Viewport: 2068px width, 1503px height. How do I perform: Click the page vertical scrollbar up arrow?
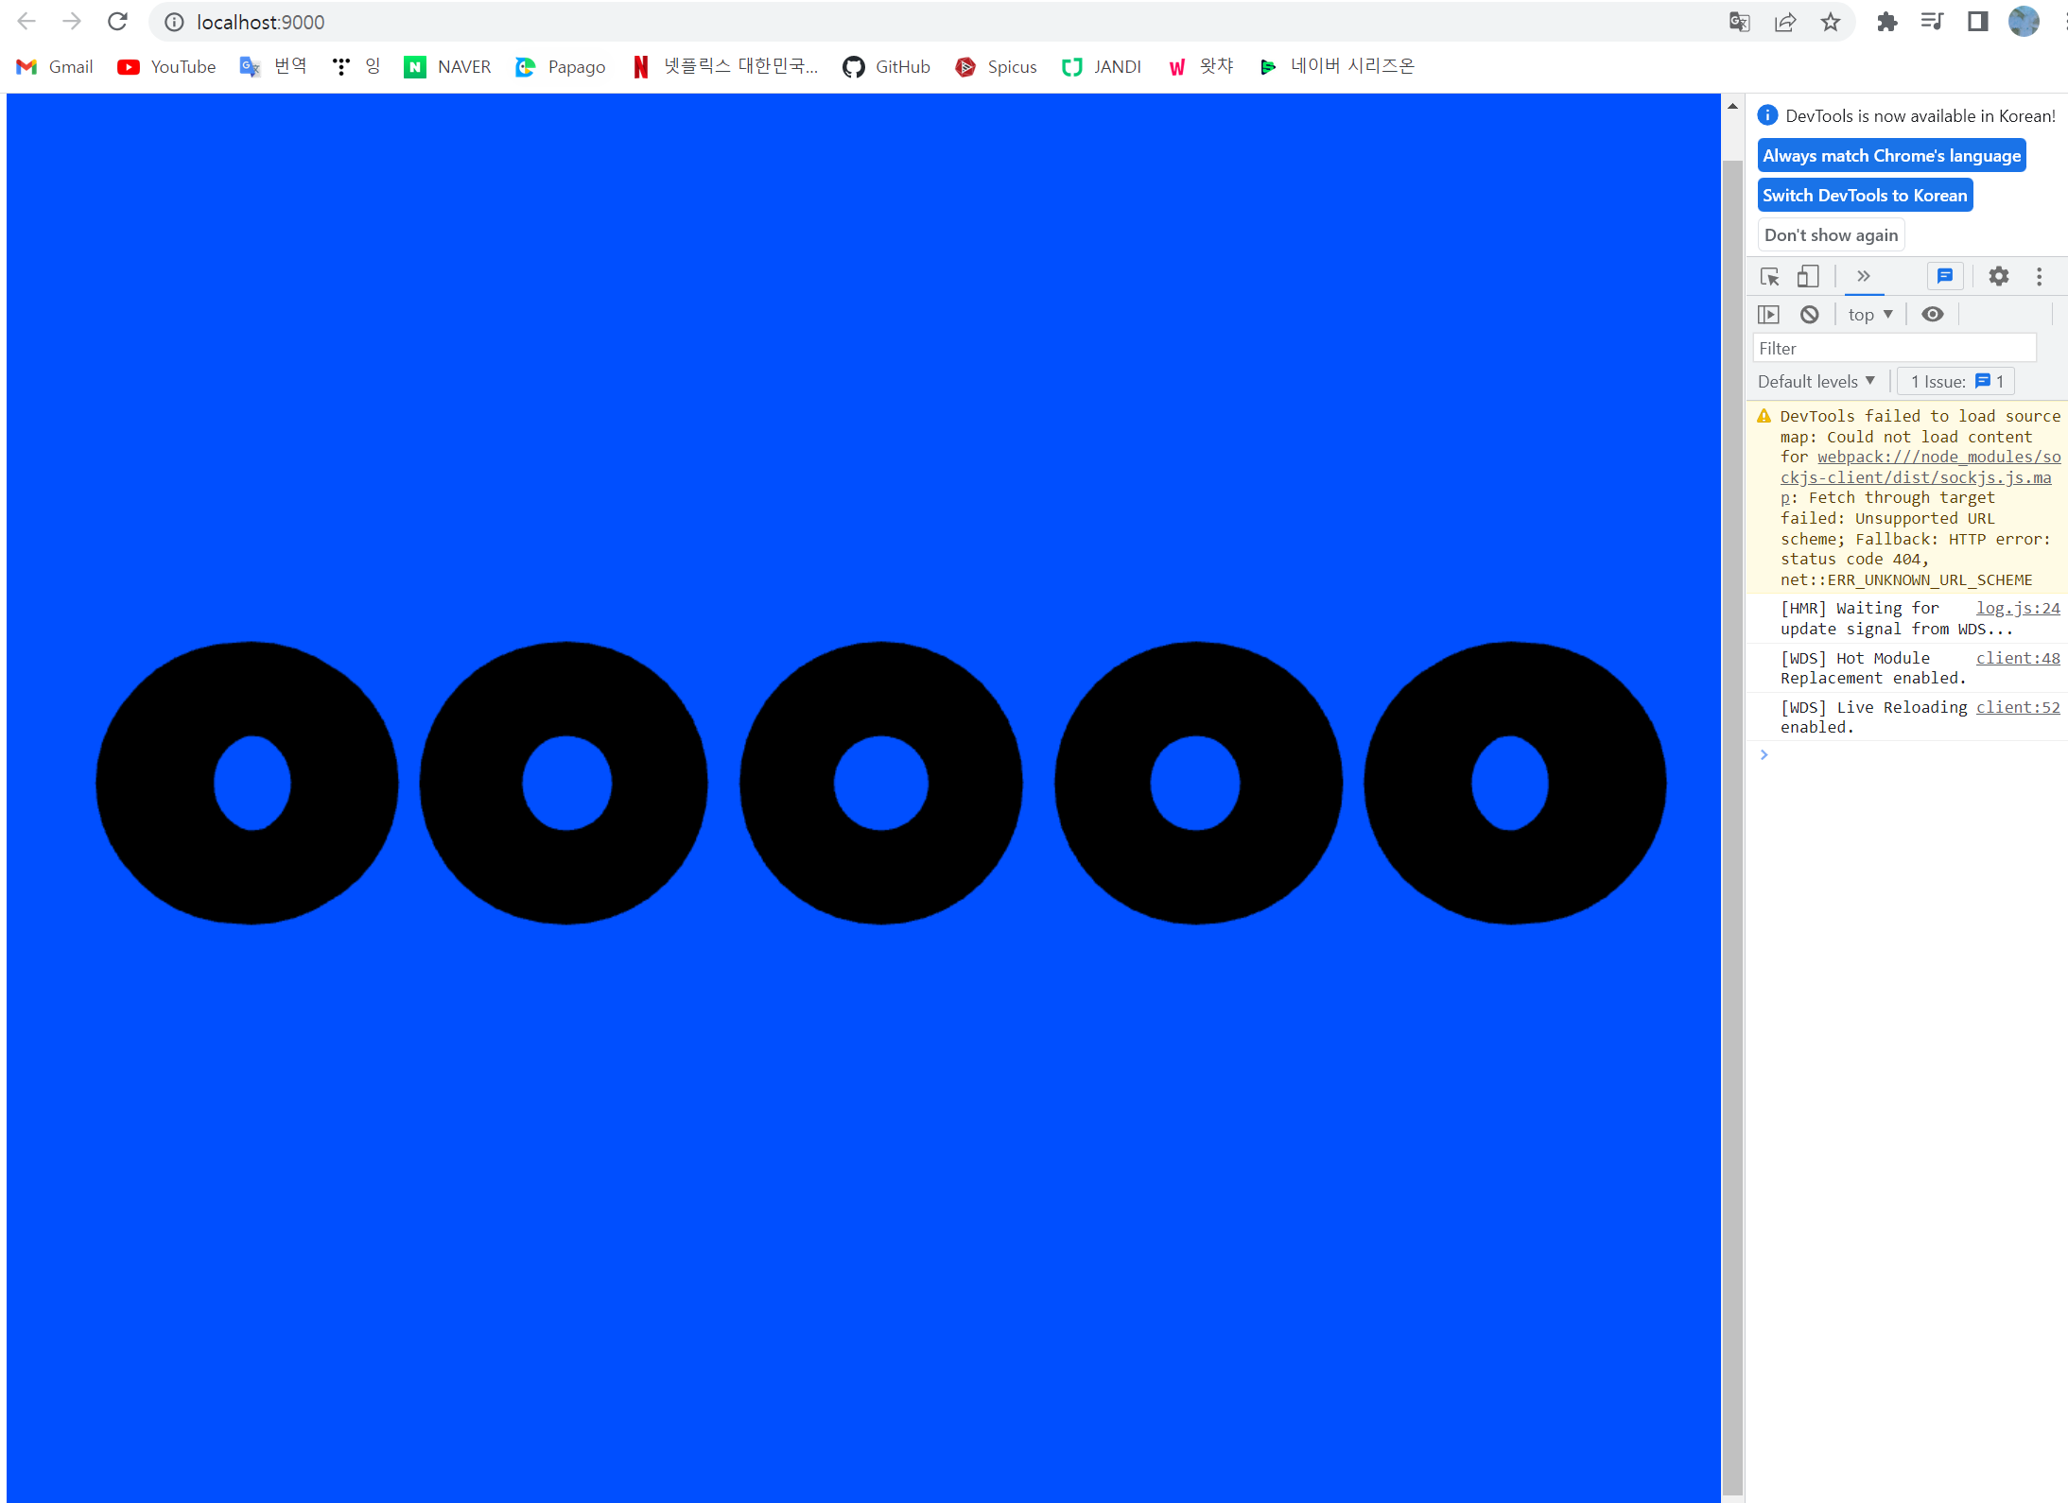[1732, 106]
